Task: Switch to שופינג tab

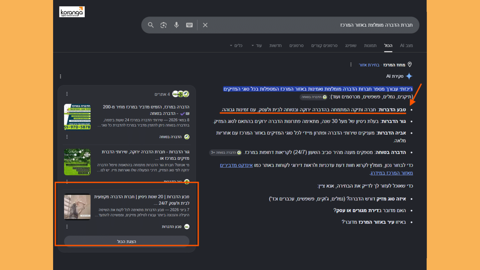Action: click(x=351, y=45)
